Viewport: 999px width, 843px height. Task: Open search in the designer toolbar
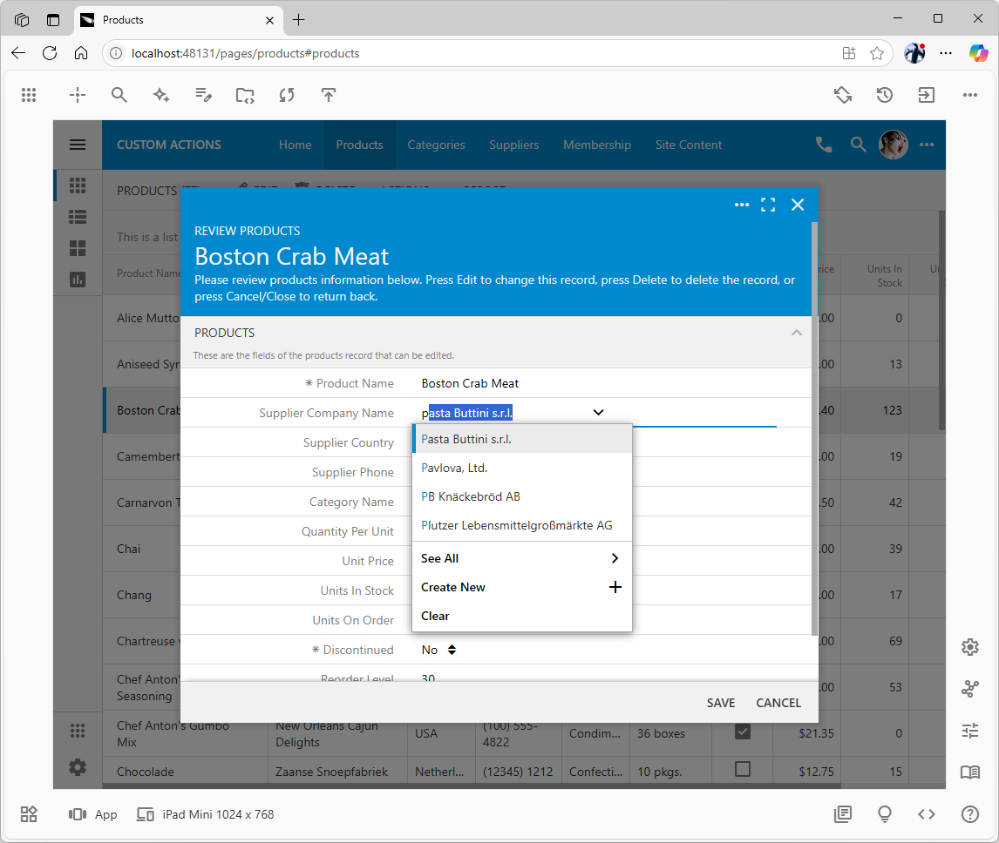pyautogui.click(x=119, y=95)
